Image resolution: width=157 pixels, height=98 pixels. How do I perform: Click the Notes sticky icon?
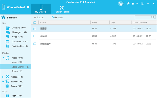(8, 37)
